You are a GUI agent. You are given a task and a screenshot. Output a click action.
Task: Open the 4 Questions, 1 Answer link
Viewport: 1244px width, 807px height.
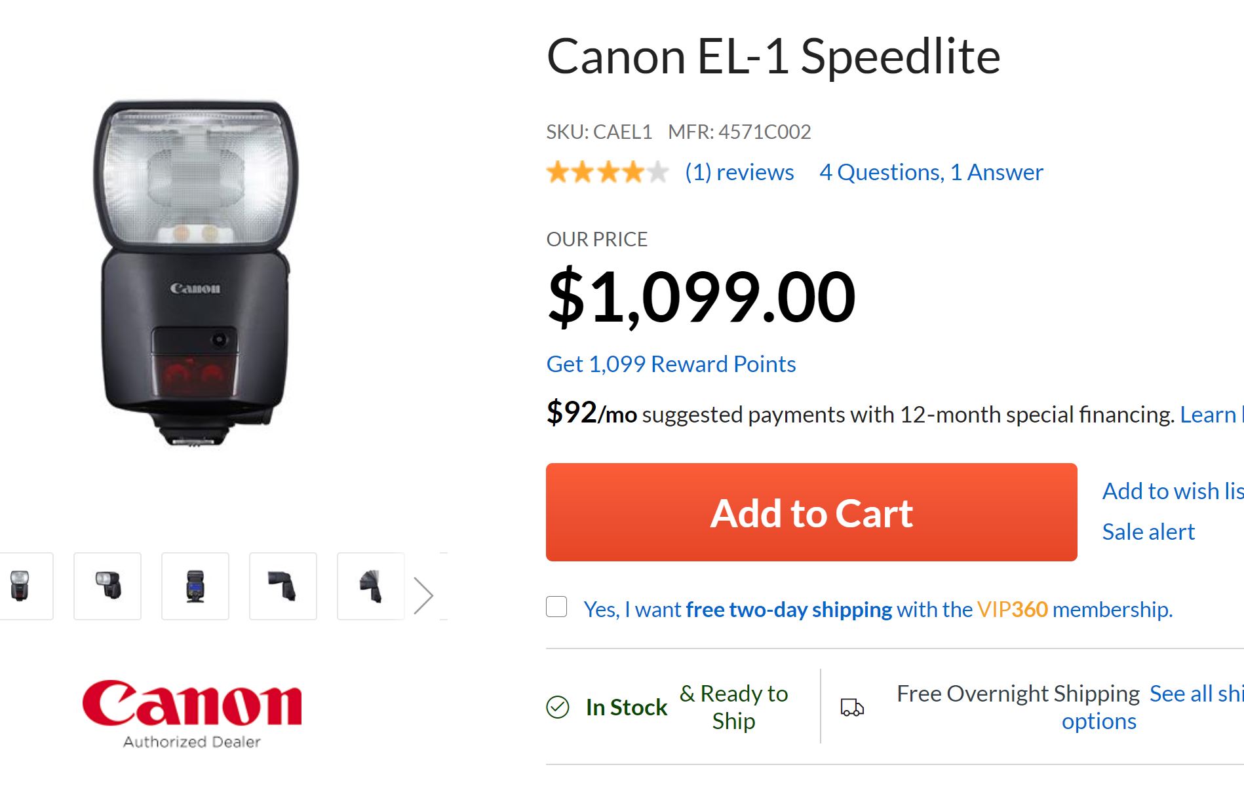(931, 172)
